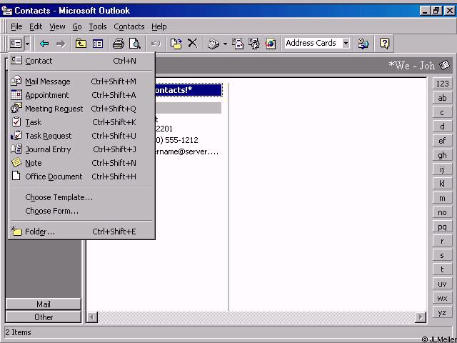Select Mail Message menu entry
Screen dimensions: 457x343
click(81, 81)
